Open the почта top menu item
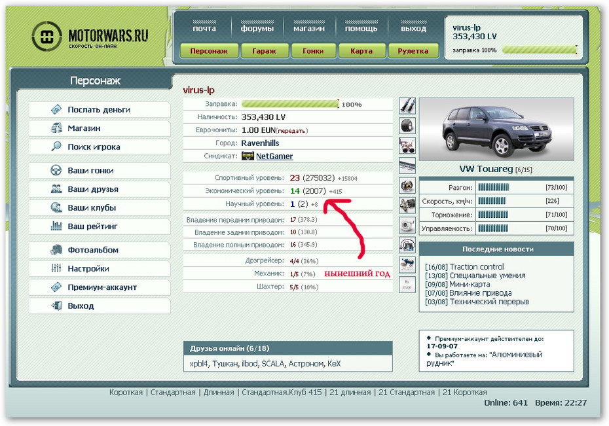This screenshot has height=426, width=609. (x=204, y=28)
